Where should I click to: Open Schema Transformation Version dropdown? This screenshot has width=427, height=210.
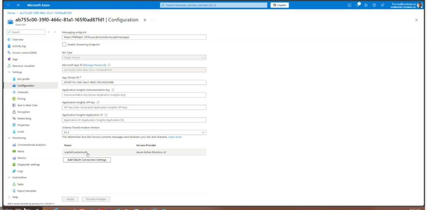pos(134,133)
